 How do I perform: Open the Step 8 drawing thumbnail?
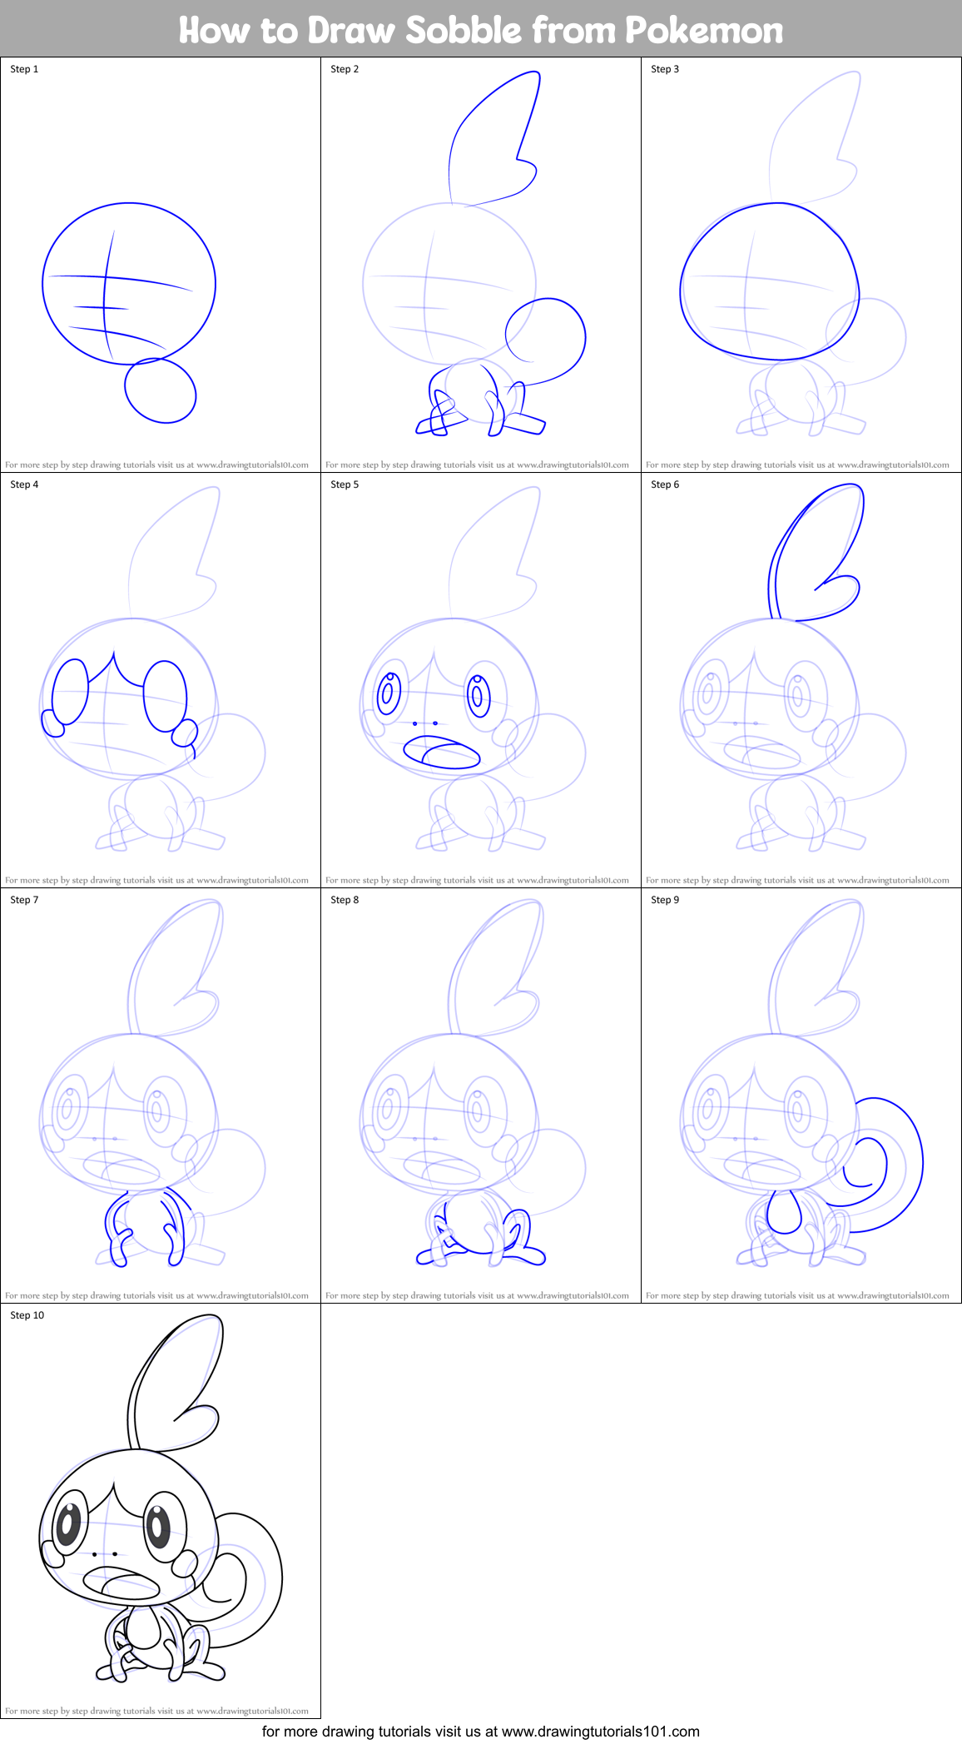(481, 1096)
